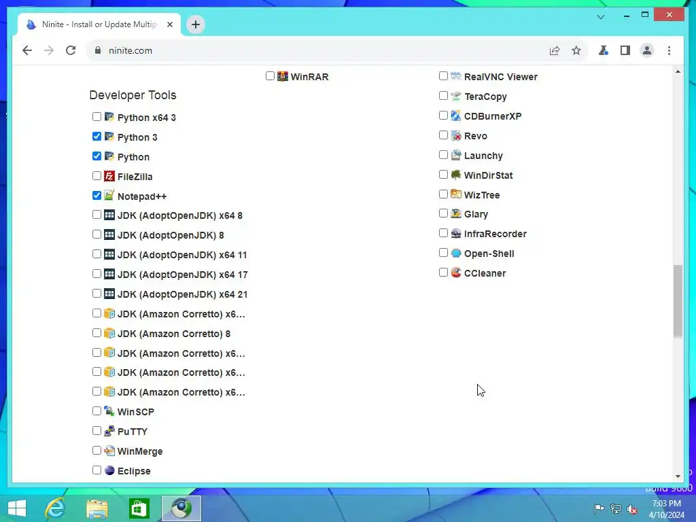Reload the current page

point(71,50)
